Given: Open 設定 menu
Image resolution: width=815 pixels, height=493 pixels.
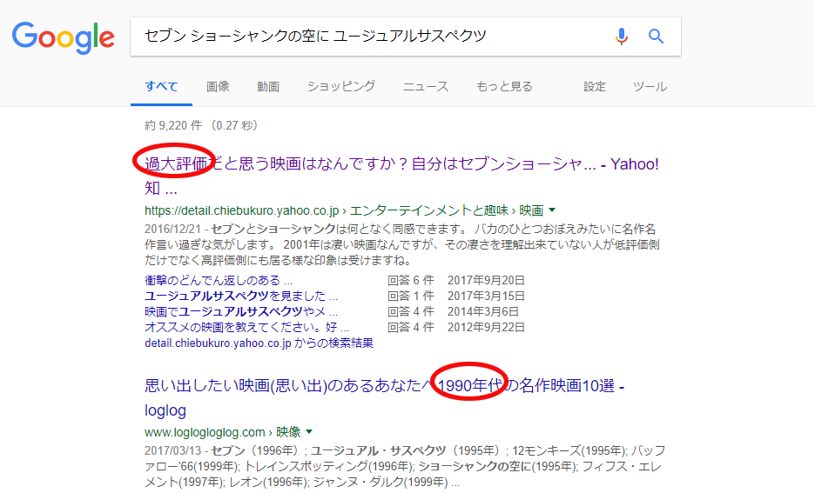Looking at the screenshot, I should tap(595, 87).
